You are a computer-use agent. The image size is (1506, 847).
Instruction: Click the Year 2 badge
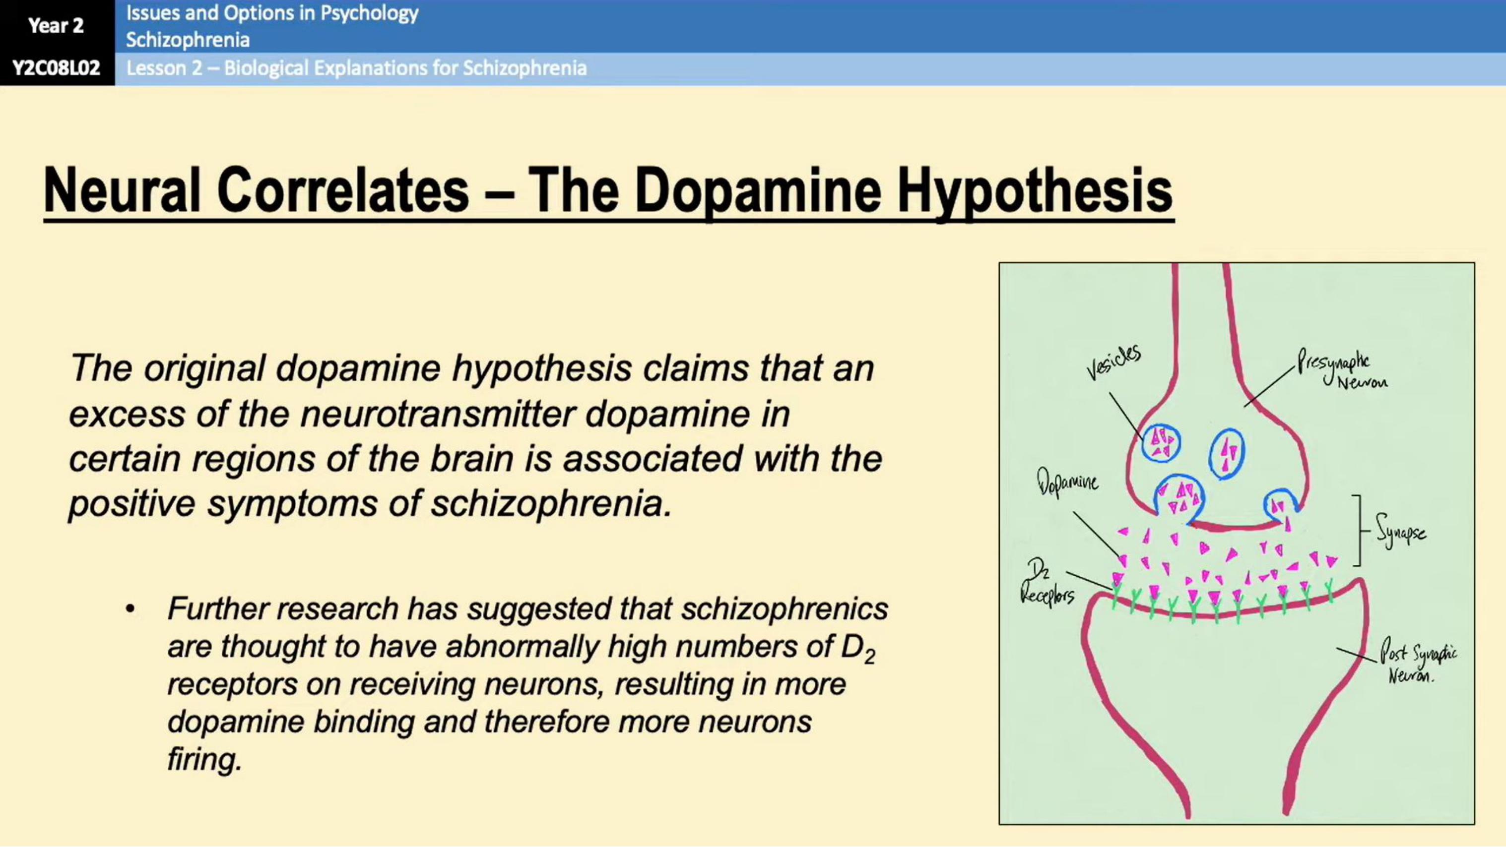pos(56,26)
